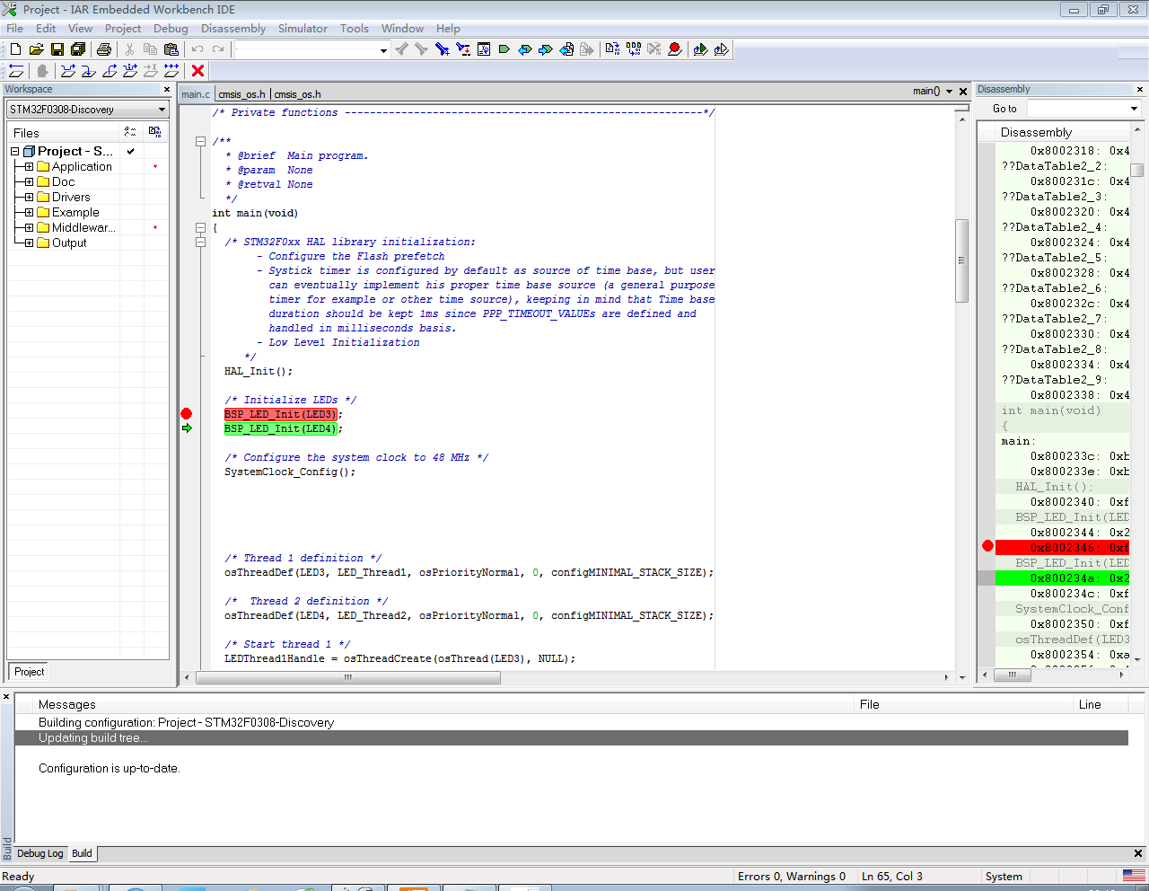Click the Debug without Downloading icon

point(721,49)
